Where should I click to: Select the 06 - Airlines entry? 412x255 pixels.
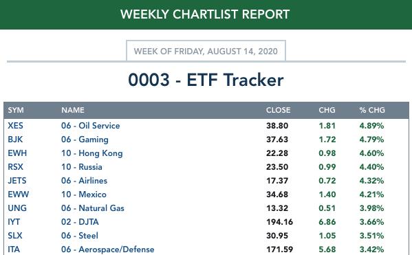coord(84,181)
